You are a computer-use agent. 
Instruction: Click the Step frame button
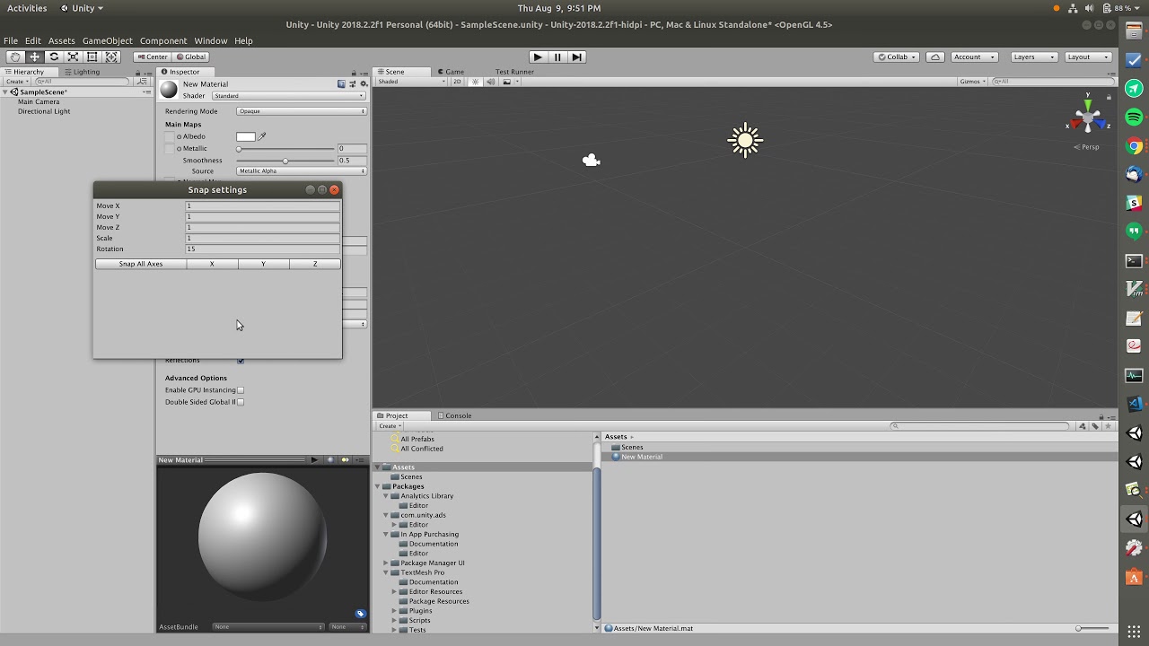tap(576, 57)
